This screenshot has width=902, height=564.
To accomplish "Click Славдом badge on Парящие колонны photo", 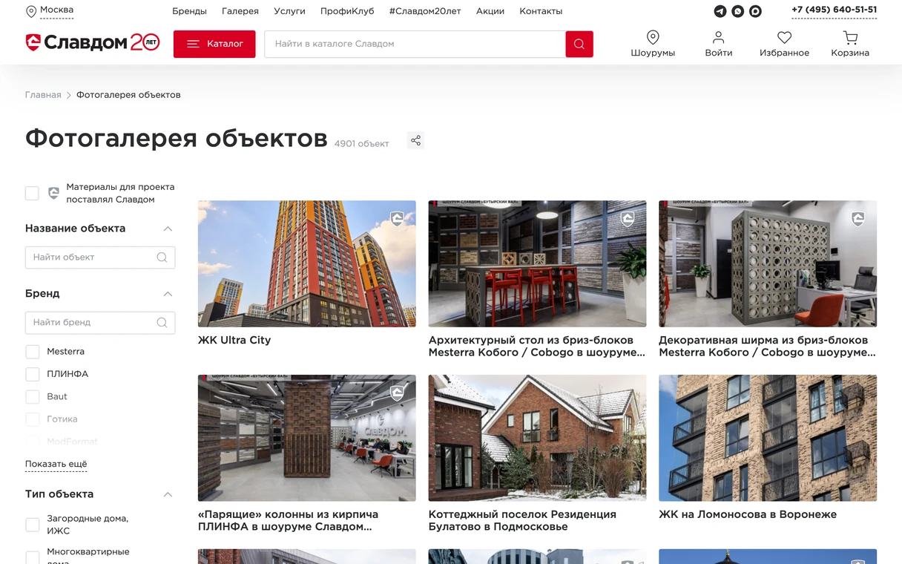I will [397, 393].
